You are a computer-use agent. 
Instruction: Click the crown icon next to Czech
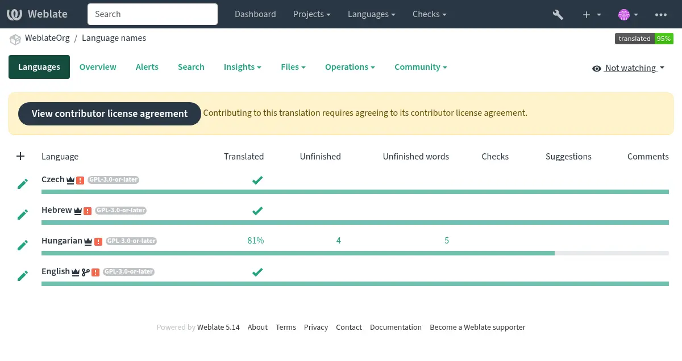coord(70,180)
